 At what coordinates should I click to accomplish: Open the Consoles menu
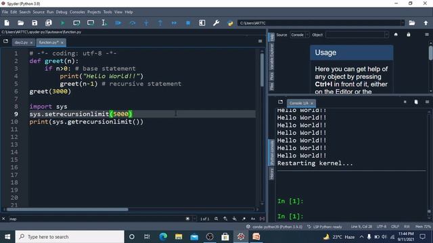(x=77, y=12)
